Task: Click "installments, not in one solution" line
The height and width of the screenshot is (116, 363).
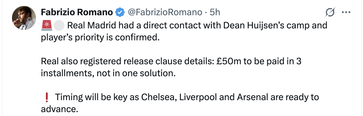Action: [x=108, y=74]
